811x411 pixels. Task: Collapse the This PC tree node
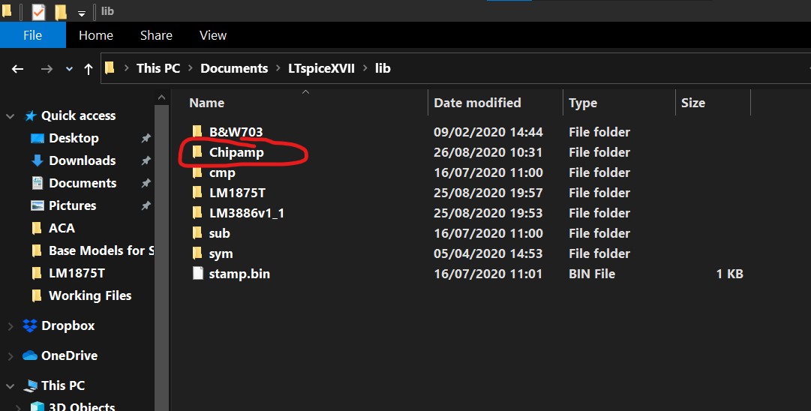pos(10,386)
